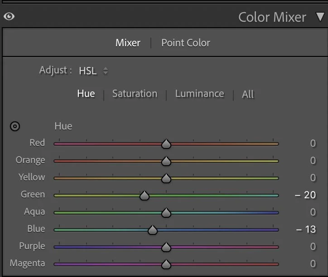Image resolution: width=328 pixels, height=277 pixels.
Task: Collapse the Color Mixer panel triangle
Action: click(320, 17)
